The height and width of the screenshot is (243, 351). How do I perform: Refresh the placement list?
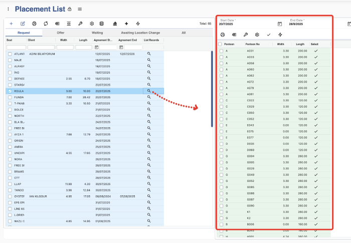click(46, 24)
